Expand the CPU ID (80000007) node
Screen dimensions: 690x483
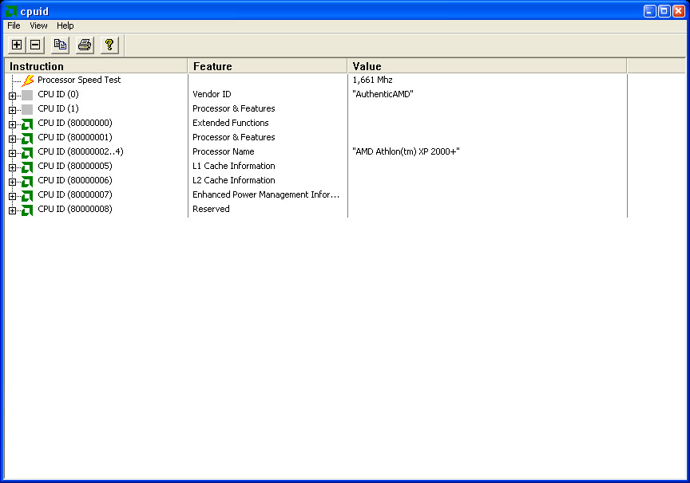(x=12, y=196)
